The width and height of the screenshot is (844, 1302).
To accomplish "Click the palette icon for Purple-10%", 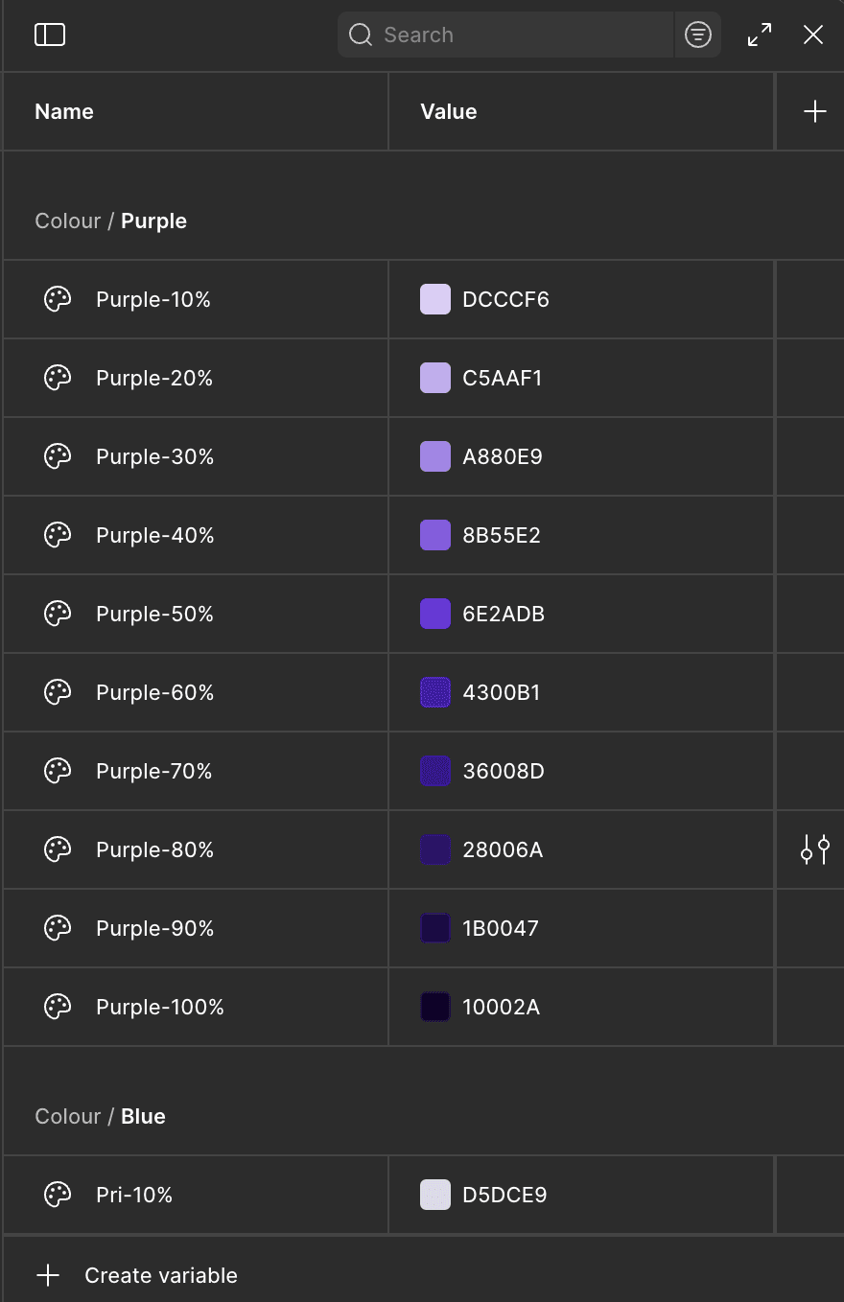I will [59, 299].
